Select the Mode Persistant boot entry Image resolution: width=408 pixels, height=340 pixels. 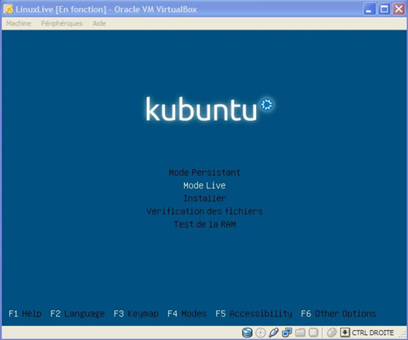pos(204,172)
